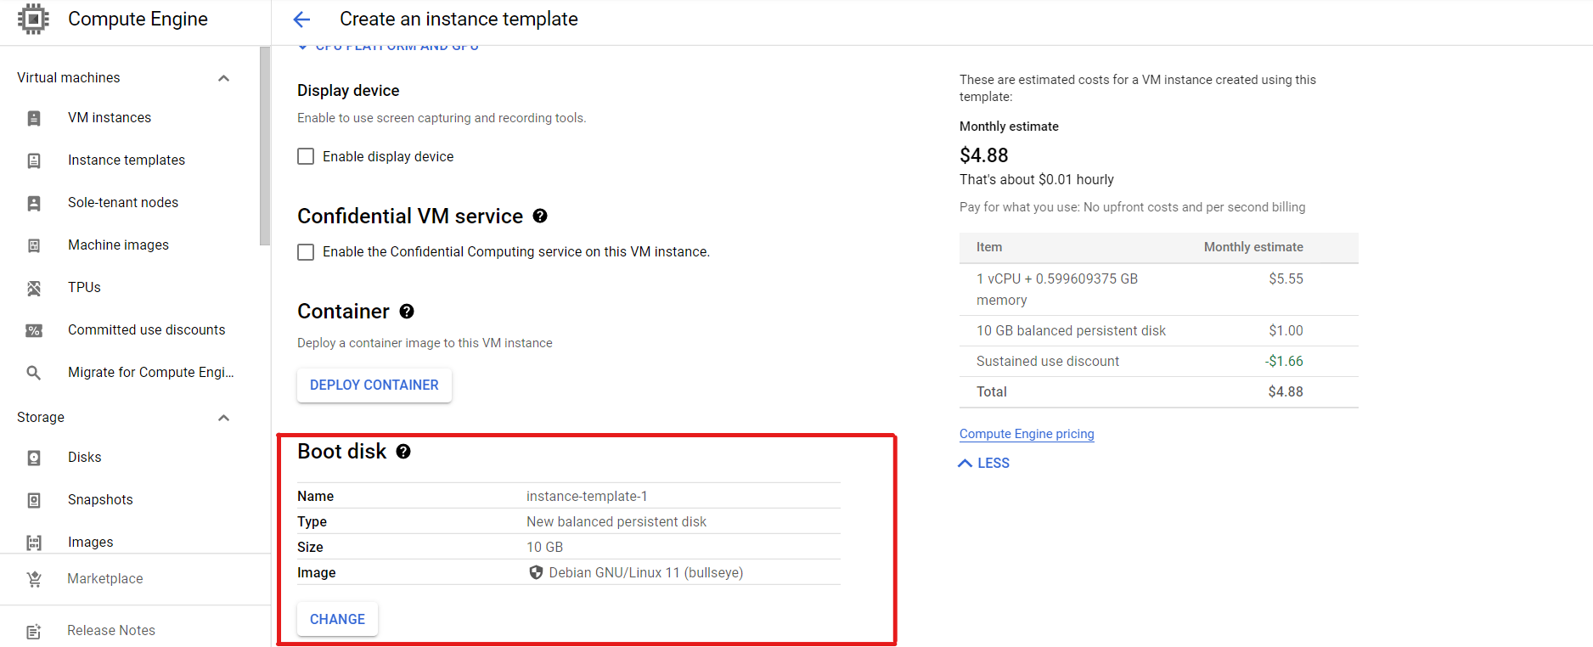Click the sidebar vertical scrollbar
Image resolution: width=1593 pixels, height=647 pixels.
point(265,146)
